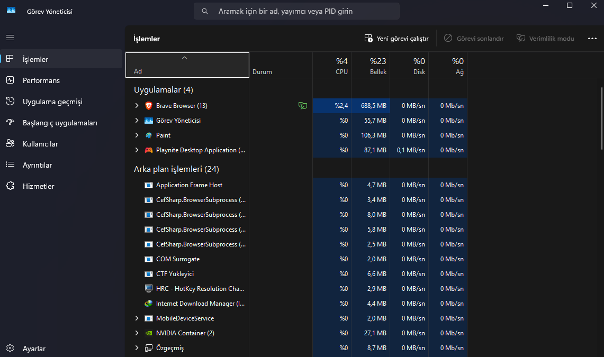Image resolution: width=604 pixels, height=357 pixels.
Task: Open the Ayrıntılar tab
Action: tap(61, 165)
